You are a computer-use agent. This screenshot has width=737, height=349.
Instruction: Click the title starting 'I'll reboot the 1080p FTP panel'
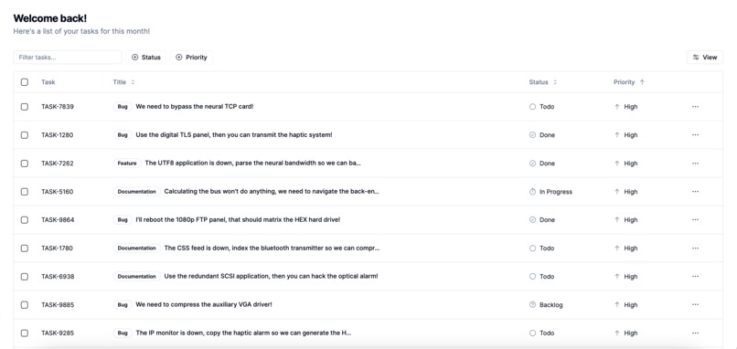(x=238, y=220)
